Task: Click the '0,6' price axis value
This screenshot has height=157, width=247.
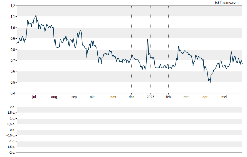Action: click(x=13, y=71)
